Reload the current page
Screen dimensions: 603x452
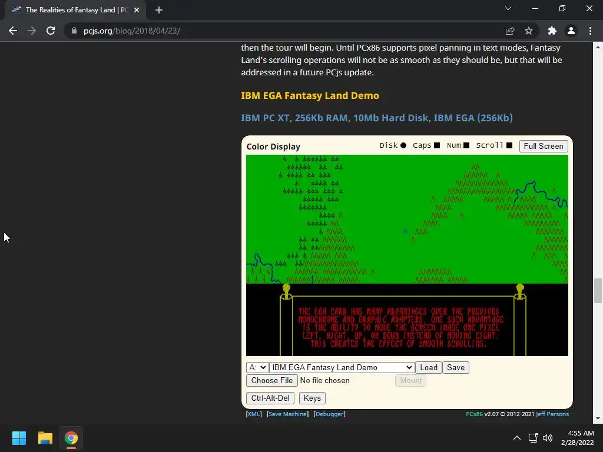point(51,31)
